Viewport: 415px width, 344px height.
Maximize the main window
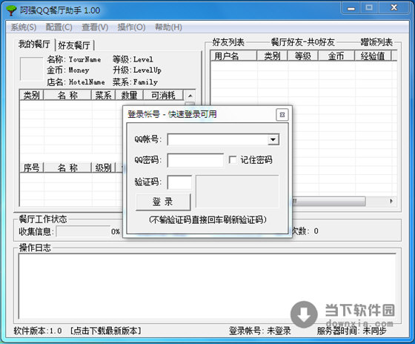pyautogui.click(x=369, y=8)
